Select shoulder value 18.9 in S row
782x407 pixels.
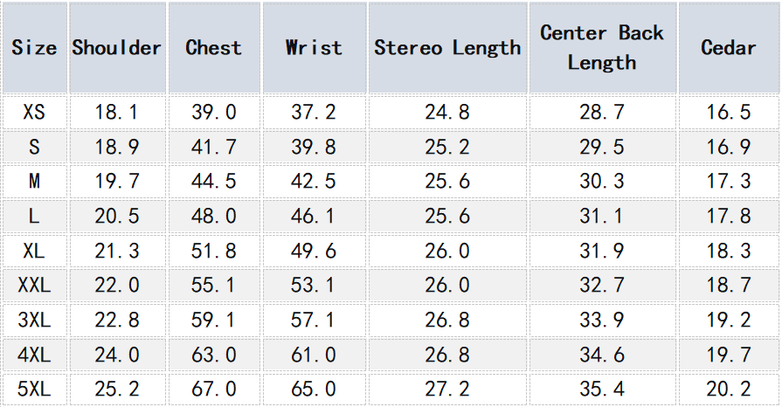point(117,148)
